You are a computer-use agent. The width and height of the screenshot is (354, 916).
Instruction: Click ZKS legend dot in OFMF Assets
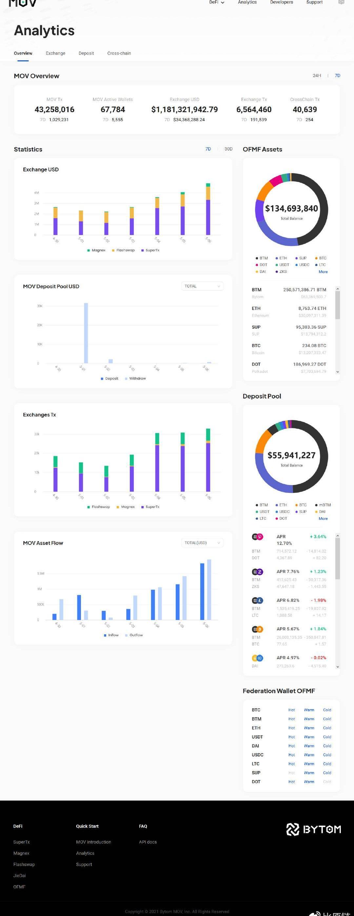(277, 272)
